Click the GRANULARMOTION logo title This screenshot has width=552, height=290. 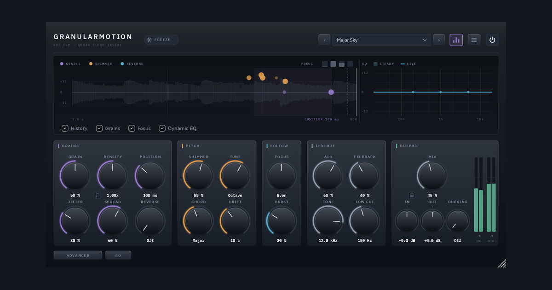[93, 37]
